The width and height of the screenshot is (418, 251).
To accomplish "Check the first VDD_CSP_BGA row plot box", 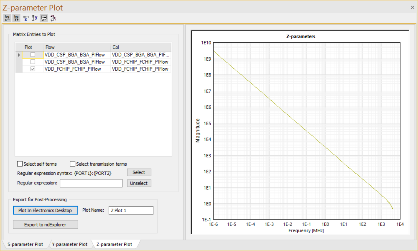I will point(33,55).
